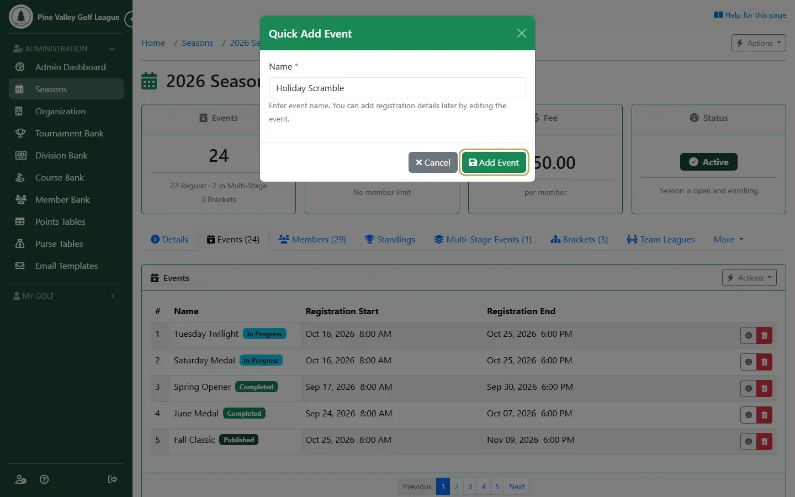Focus the event Name input field
The image size is (795, 497).
[397, 88]
